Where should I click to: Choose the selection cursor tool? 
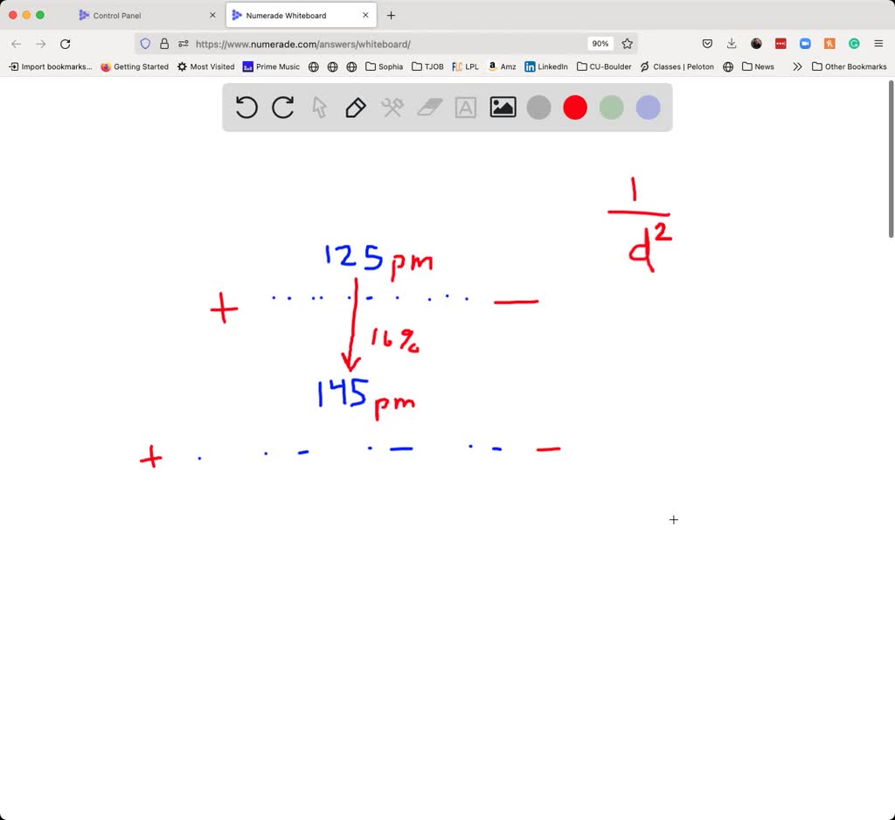319,107
